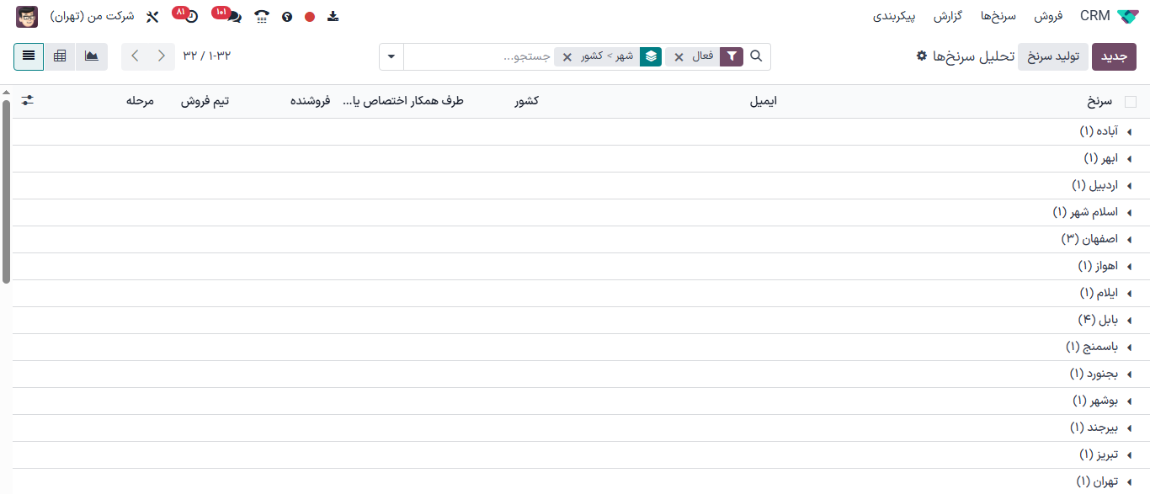The image size is (1150, 494).
Task: Open the messages conversation panel
Action: click(236, 17)
